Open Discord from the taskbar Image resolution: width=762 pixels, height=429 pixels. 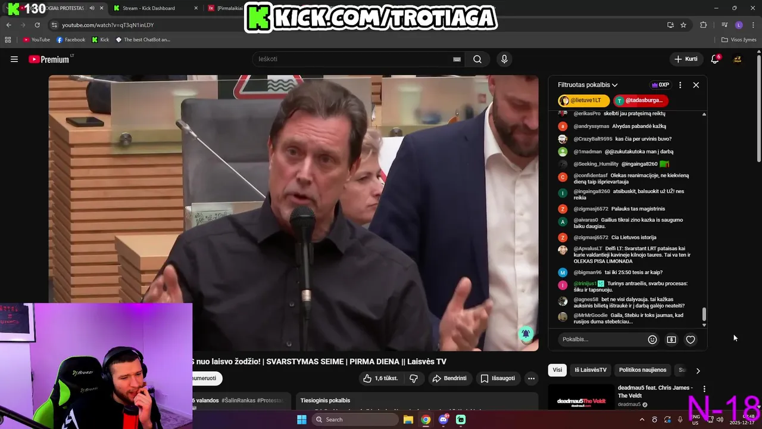(x=443, y=419)
